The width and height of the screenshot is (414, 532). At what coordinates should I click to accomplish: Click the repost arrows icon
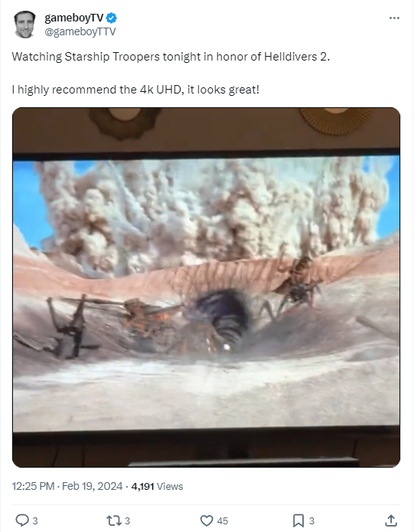pyautogui.click(x=112, y=521)
